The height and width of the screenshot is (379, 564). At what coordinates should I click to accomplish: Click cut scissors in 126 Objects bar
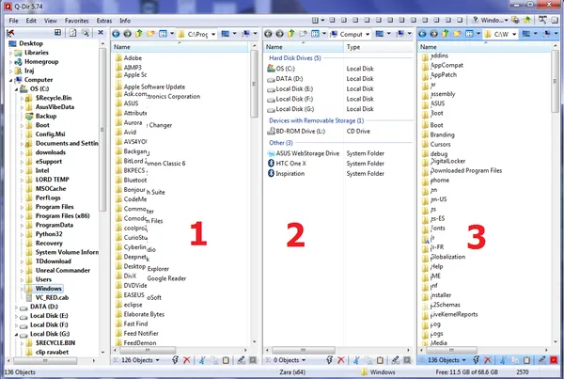pyautogui.click(x=202, y=360)
